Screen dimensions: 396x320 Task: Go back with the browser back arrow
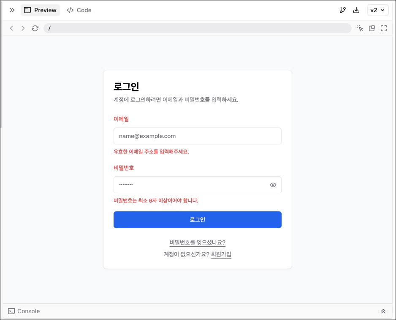pos(11,28)
